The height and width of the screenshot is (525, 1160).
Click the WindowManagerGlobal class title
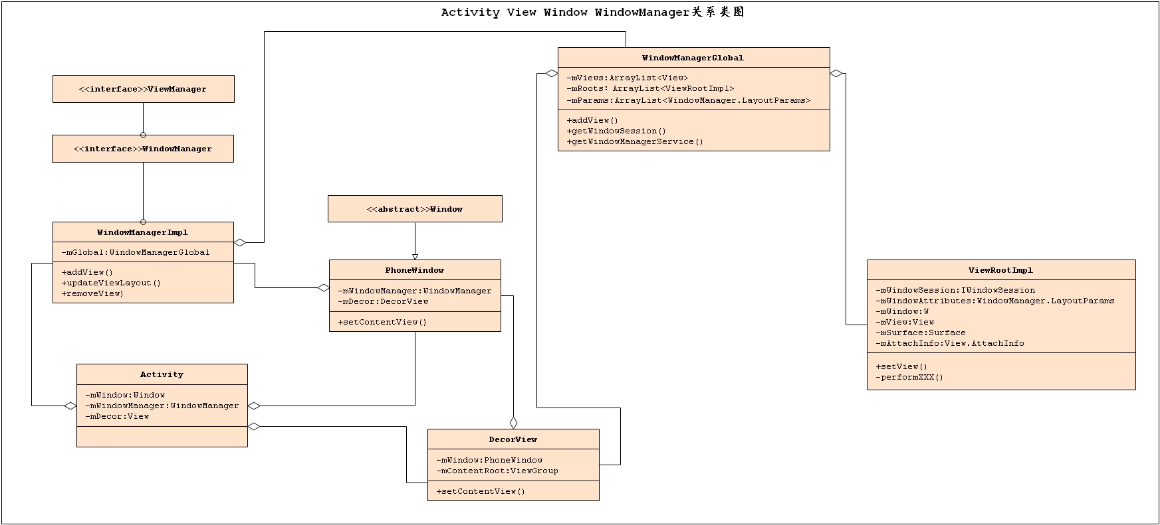(x=693, y=58)
